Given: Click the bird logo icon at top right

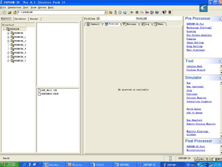Looking at the screenshot, I should point(203,8).
